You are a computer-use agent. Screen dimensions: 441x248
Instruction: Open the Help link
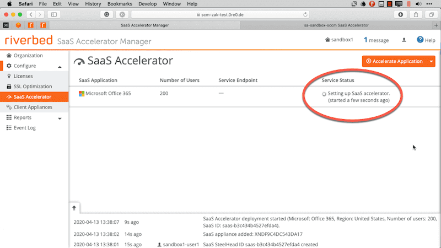tap(426, 40)
